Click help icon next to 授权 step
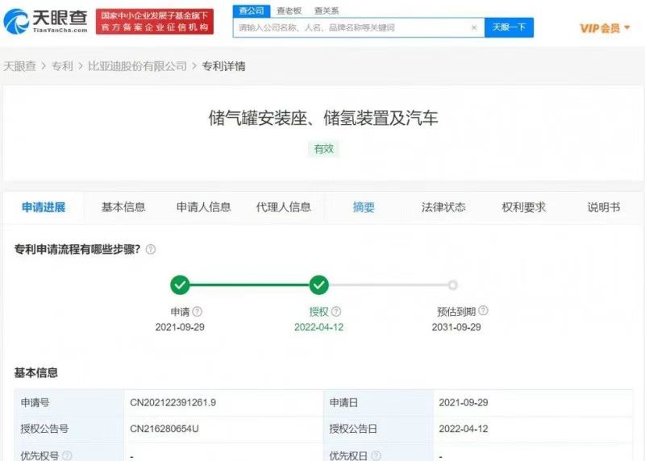Image resolution: width=645 pixels, height=461 pixels. [336, 311]
